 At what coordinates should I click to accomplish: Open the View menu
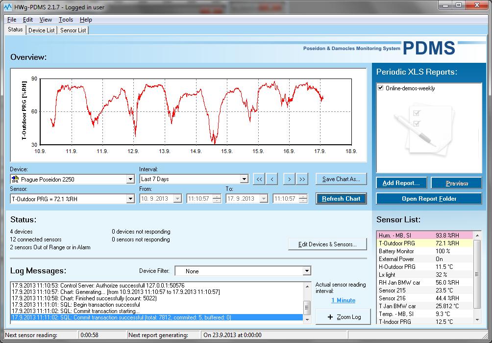pos(46,20)
